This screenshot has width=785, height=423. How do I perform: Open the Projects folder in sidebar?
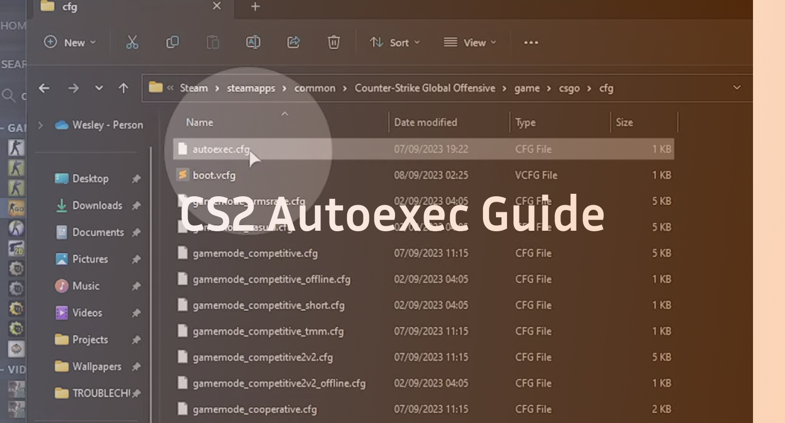pos(90,340)
